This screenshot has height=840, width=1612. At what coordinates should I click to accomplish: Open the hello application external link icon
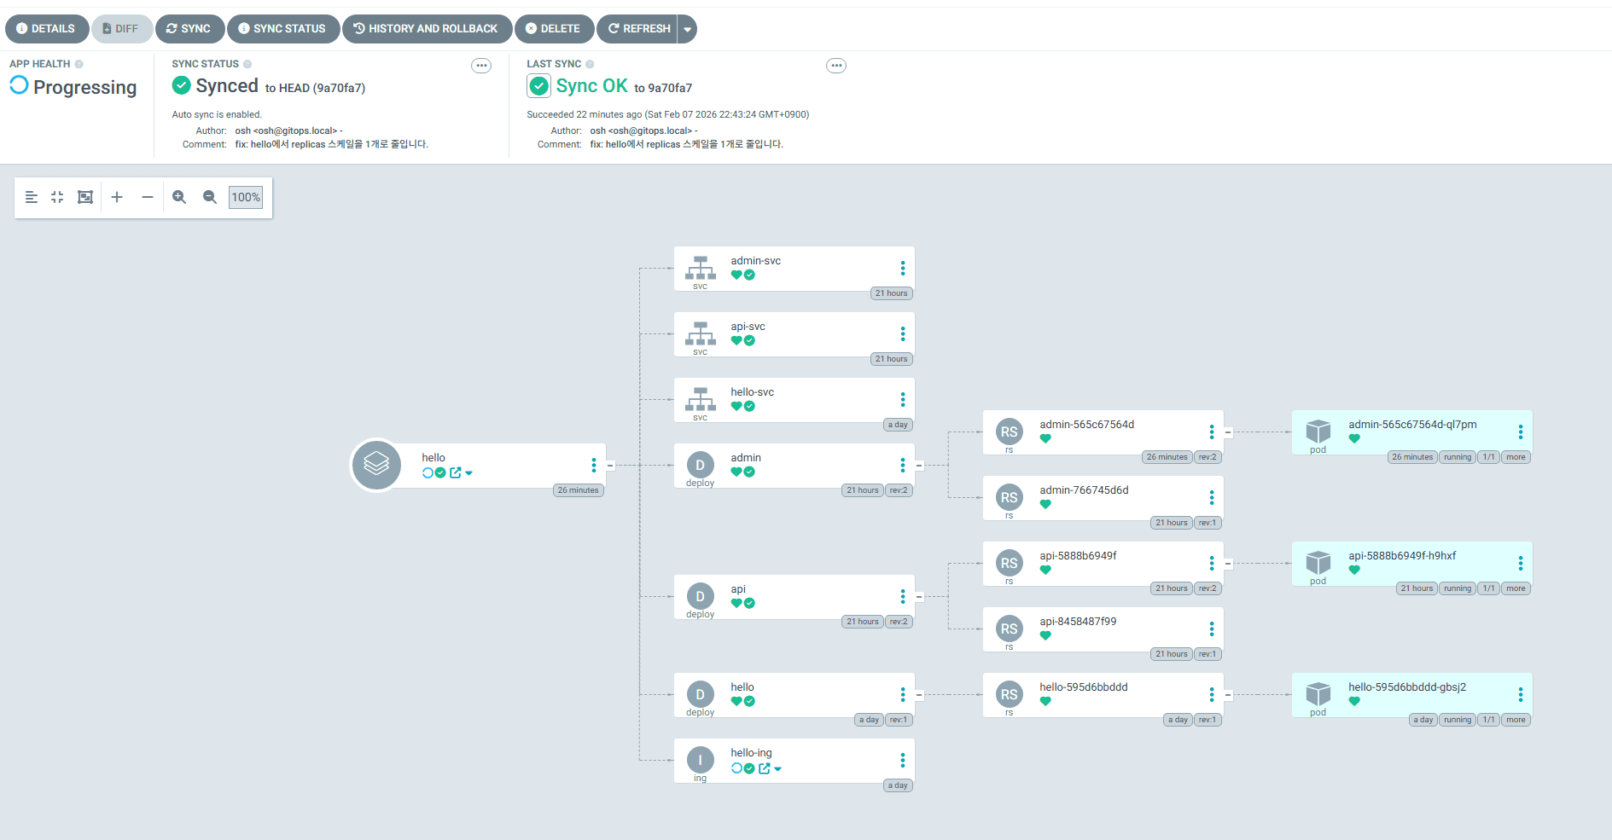point(456,472)
